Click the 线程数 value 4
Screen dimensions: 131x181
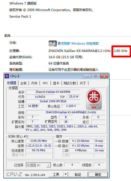coord(99,165)
